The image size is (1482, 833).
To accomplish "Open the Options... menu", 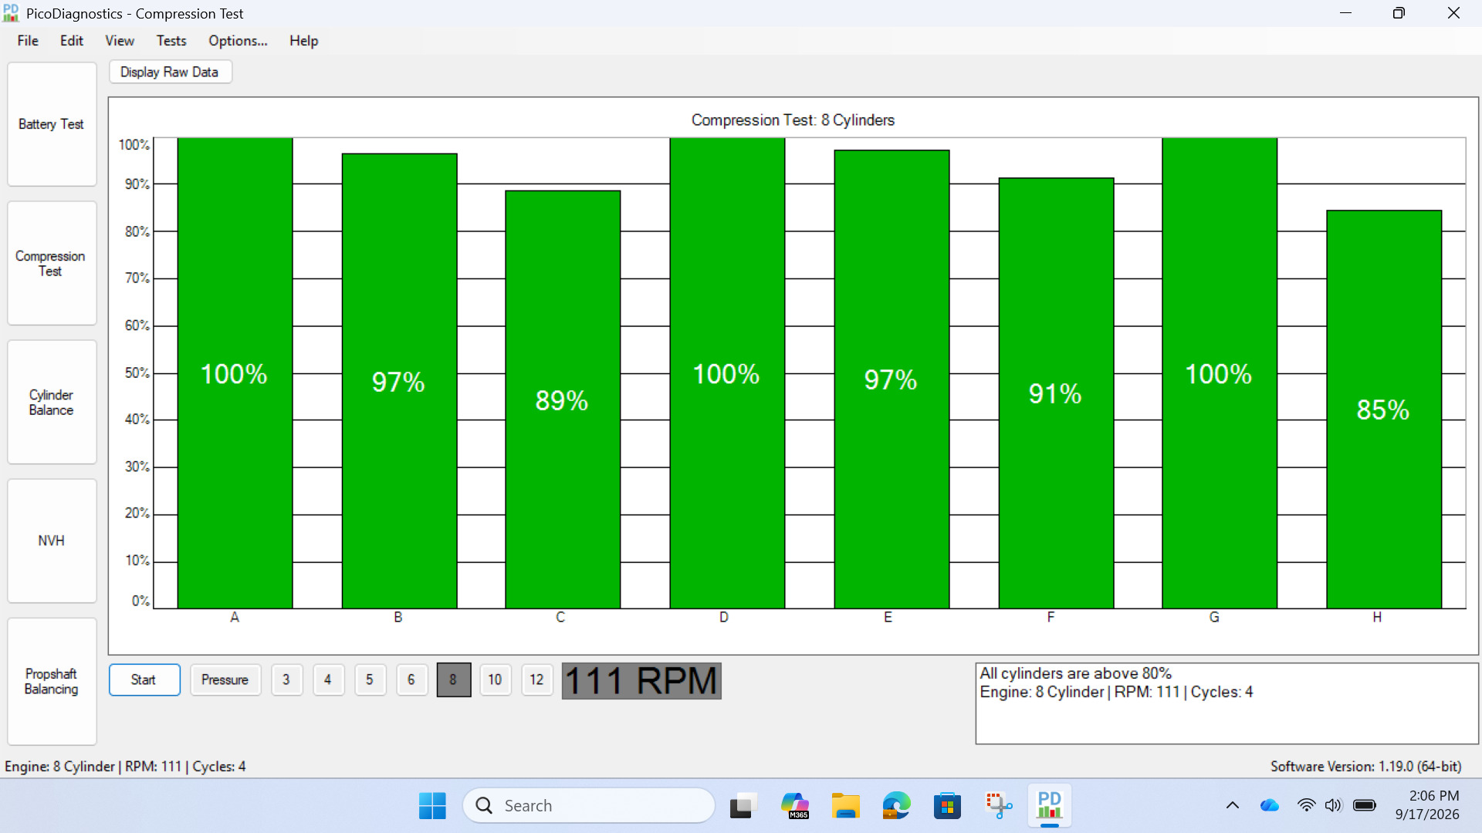I will tap(238, 41).
